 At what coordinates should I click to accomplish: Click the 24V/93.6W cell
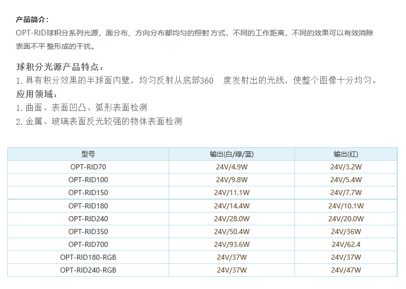[x=232, y=244]
